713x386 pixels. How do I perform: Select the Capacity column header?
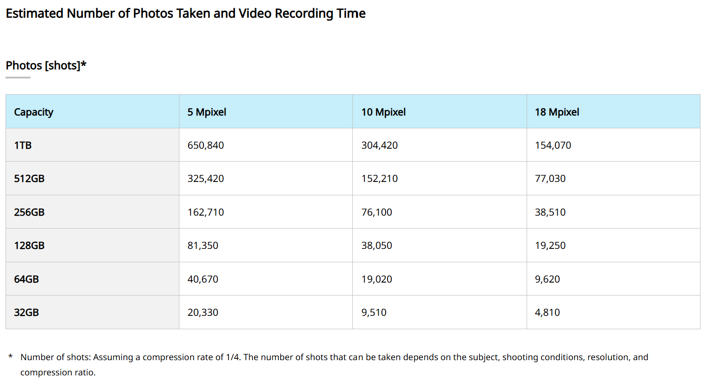pyautogui.click(x=34, y=112)
